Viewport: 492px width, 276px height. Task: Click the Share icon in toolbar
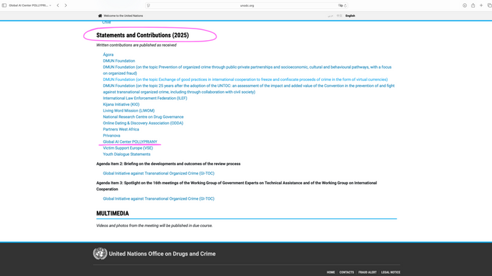point(473,5)
